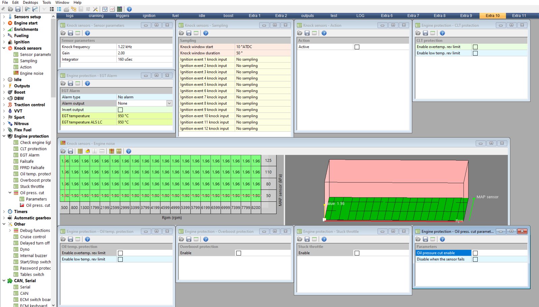Viewport: 539px width, 307px height.
Task: Open file icon in Sensor parameters window
Action: [x=63, y=33]
